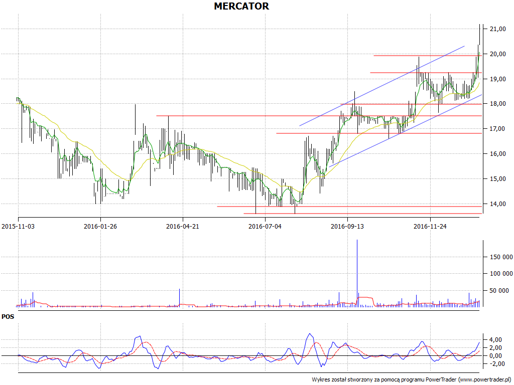Select the 150 000 volume axis label

tap(501, 257)
